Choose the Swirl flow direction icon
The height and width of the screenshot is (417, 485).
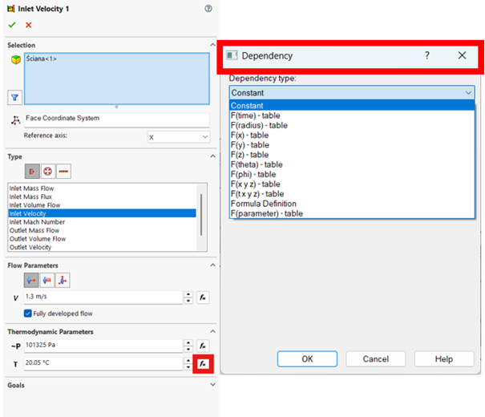point(48,280)
